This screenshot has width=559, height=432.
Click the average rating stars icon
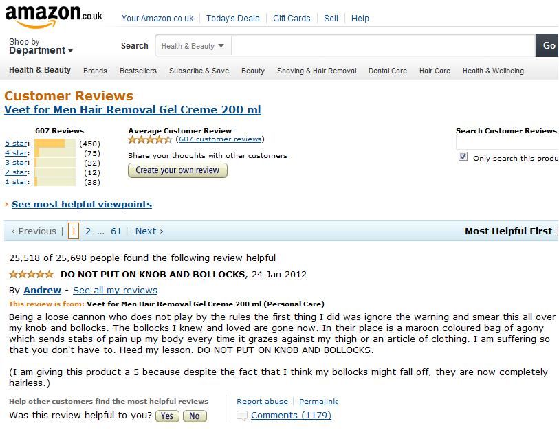tap(150, 139)
